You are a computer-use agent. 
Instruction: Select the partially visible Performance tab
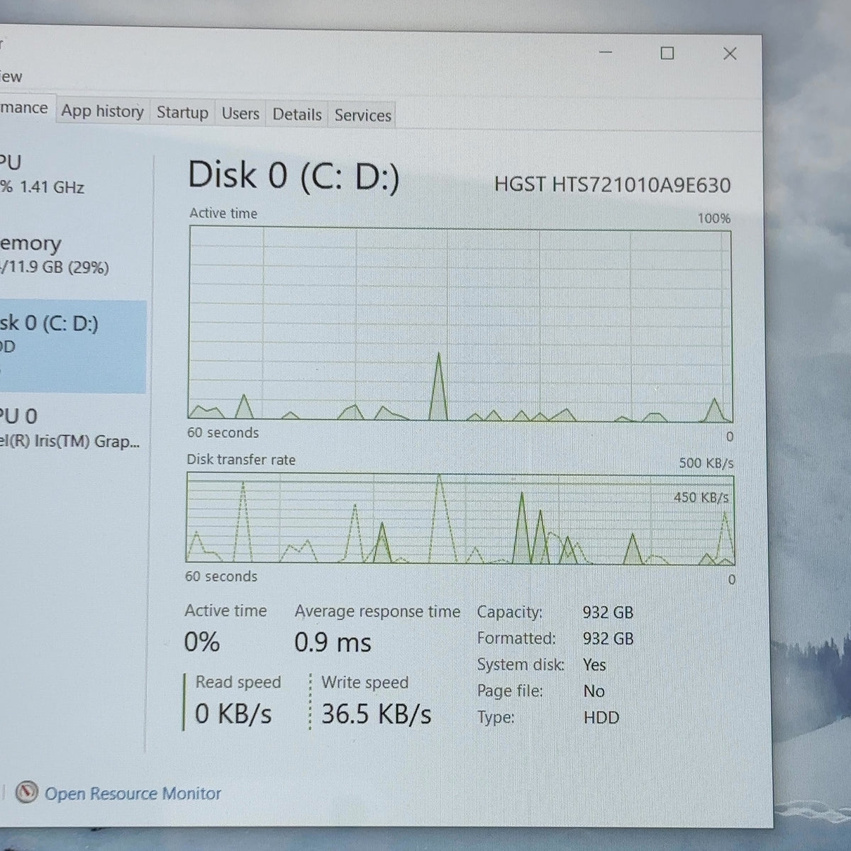(26, 109)
